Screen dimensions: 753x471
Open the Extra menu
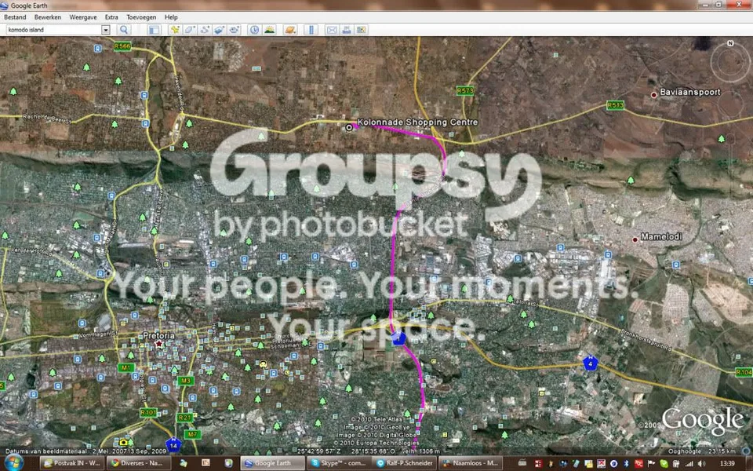click(x=111, y=16)
